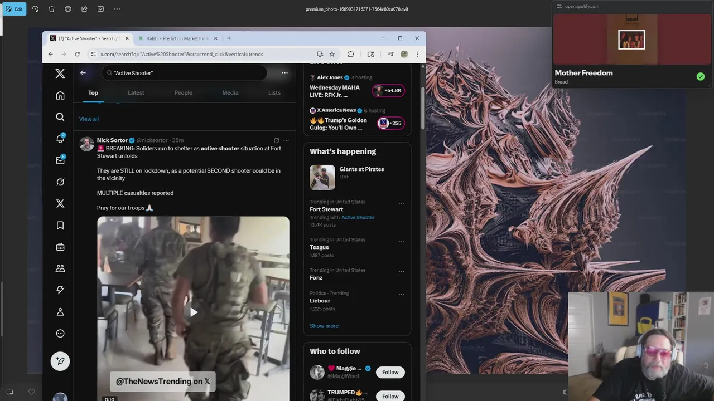
Task: Open Profile in the X sidebar
Action: [x=60, y=312]
